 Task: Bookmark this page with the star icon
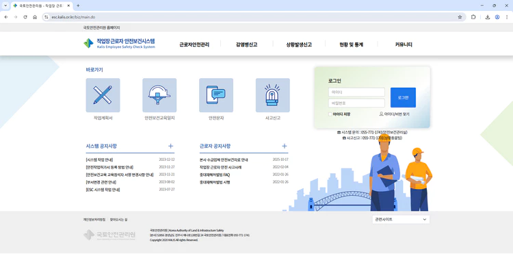[x=460, y=17]
